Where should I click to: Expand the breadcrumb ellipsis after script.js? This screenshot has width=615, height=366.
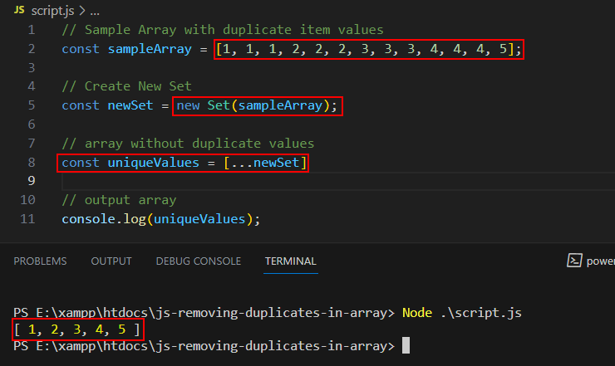pos(95,12)
